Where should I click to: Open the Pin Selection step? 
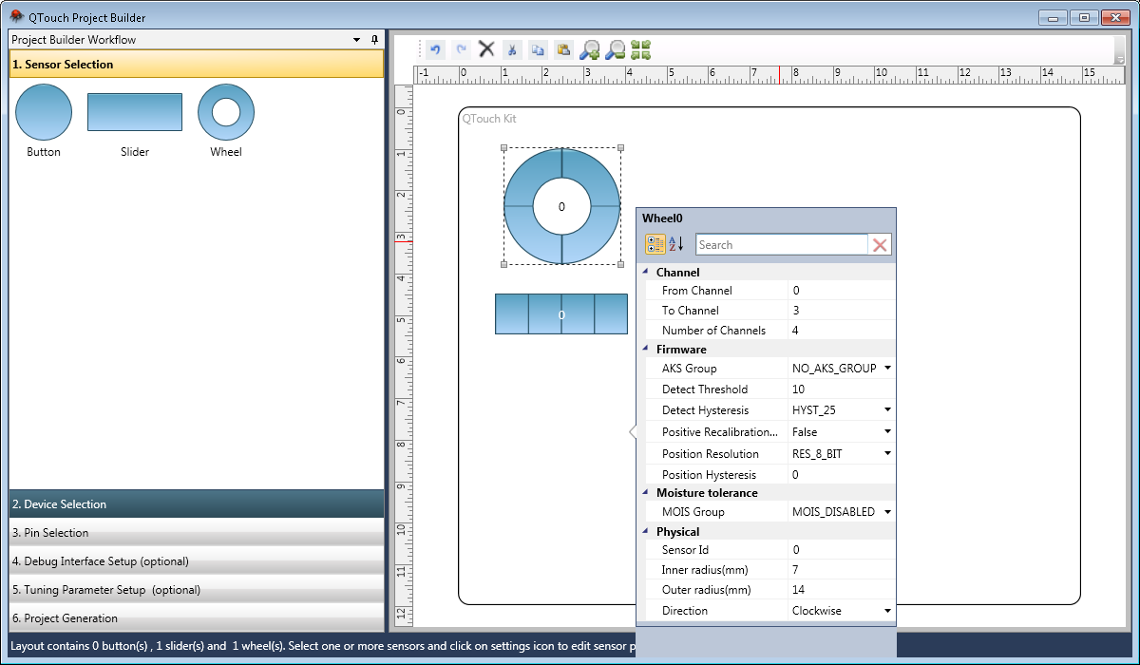click(197, 533)
